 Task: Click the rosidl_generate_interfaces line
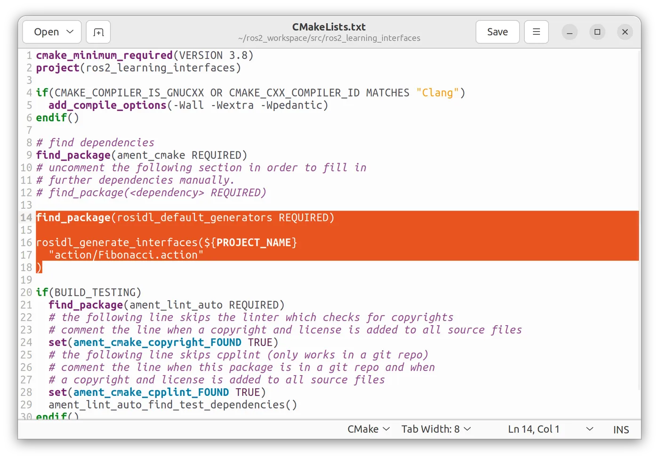pos(167,243)
